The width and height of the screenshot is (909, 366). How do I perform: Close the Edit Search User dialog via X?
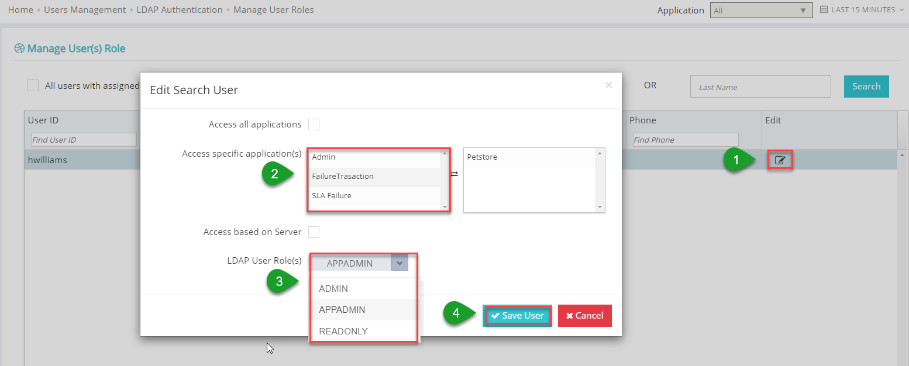(608, 85)
